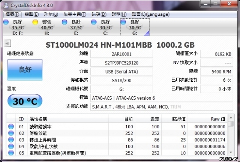Viewport: 240px width, 162px height.
Task: Click the disk model title ST1000LM024 HN-M101MBB
Action: 99,45
